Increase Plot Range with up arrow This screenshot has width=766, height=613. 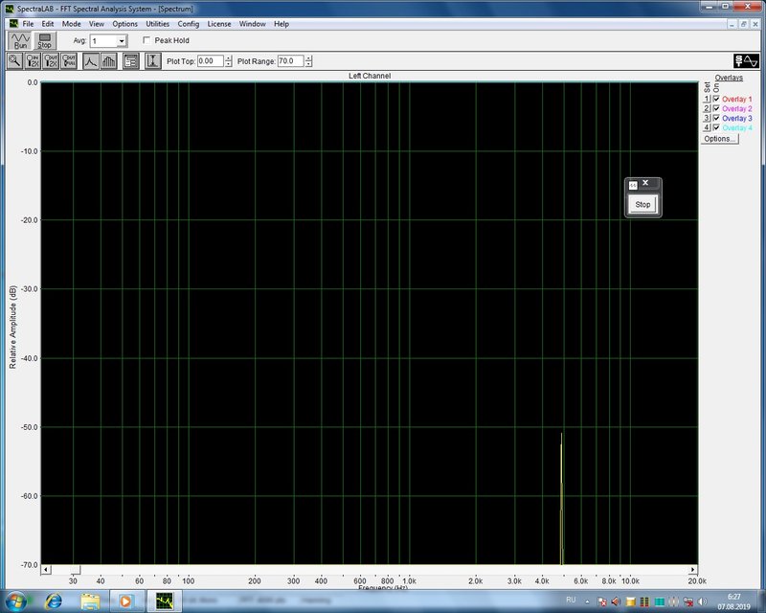308,58
